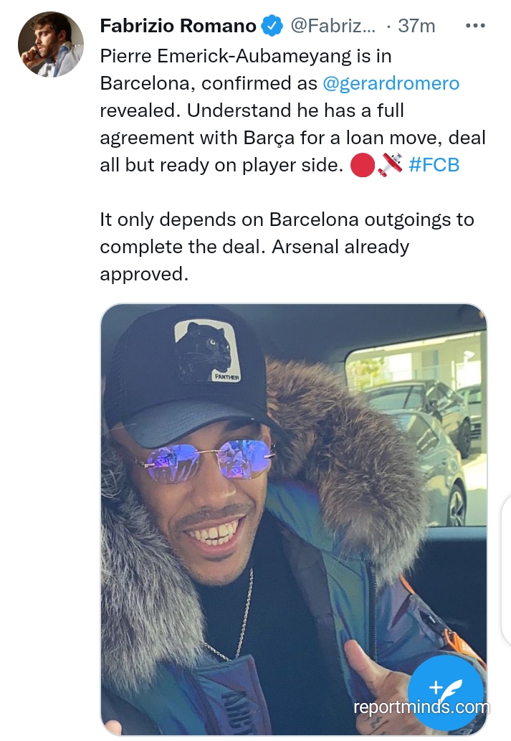The image size is (511, 741).
Task: Tap the compose tweet feather button
Action: pos(445,692)
